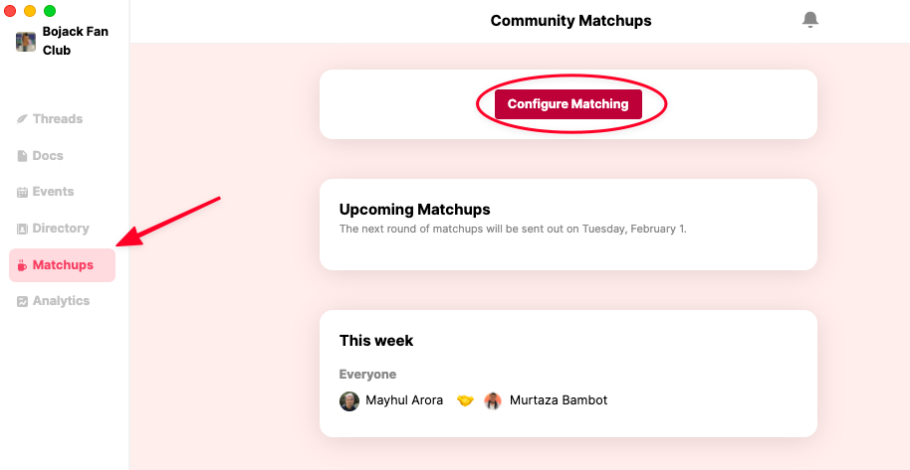The height and width of the screenshot is (470, 910).
Task: Click the Directory contact book icon
Action: (x=22, y=229)
